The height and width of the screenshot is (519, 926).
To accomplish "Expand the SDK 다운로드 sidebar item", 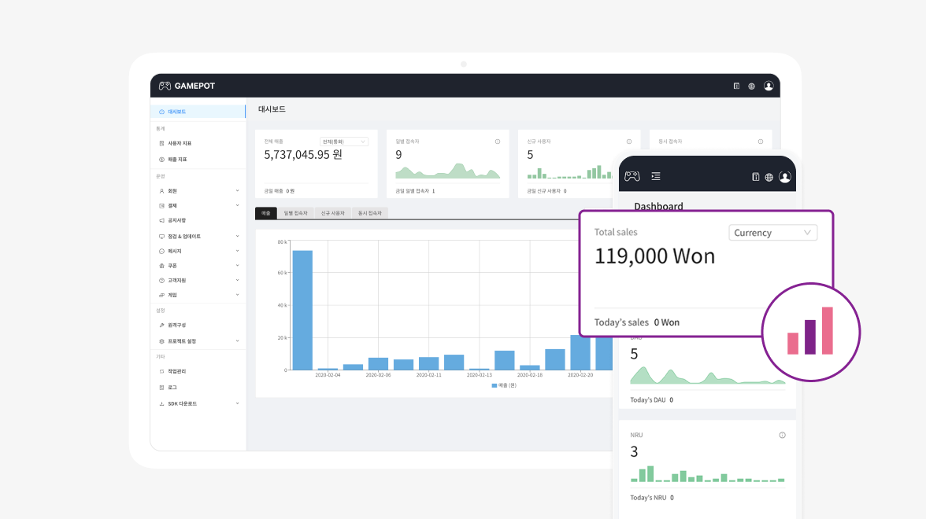I will [198, 404].
